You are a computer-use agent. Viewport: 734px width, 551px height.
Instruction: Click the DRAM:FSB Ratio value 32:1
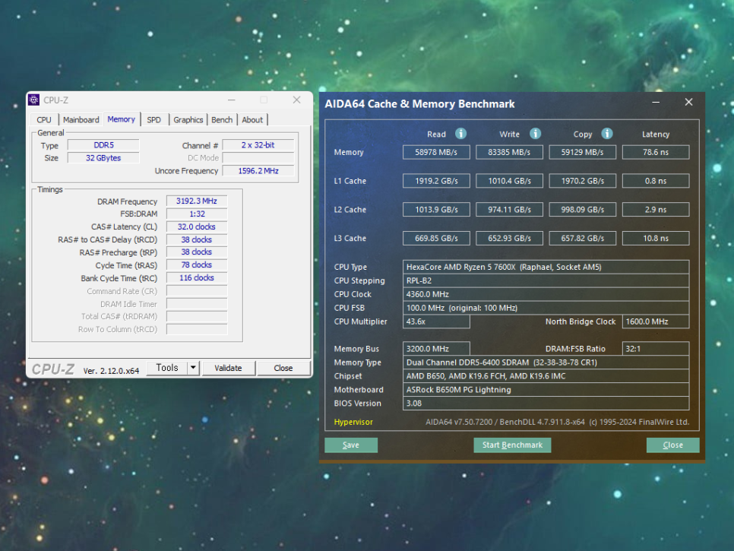pos(656,349)
